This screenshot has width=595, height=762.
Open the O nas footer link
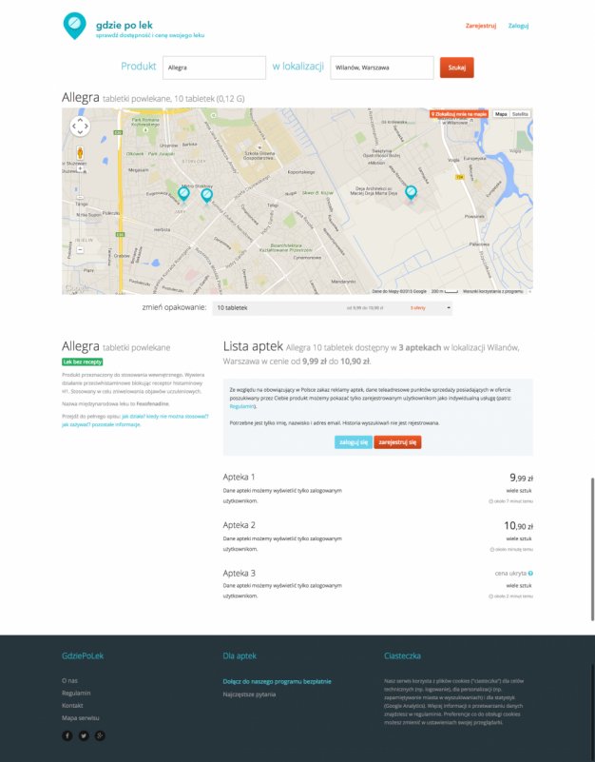pos(70,680)
